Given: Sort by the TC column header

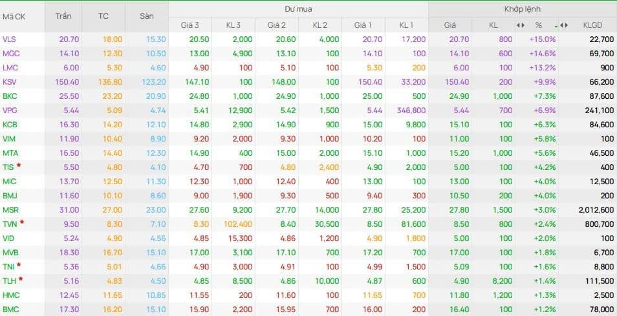Looking at the screenshot, I should (x=103, y=16).
